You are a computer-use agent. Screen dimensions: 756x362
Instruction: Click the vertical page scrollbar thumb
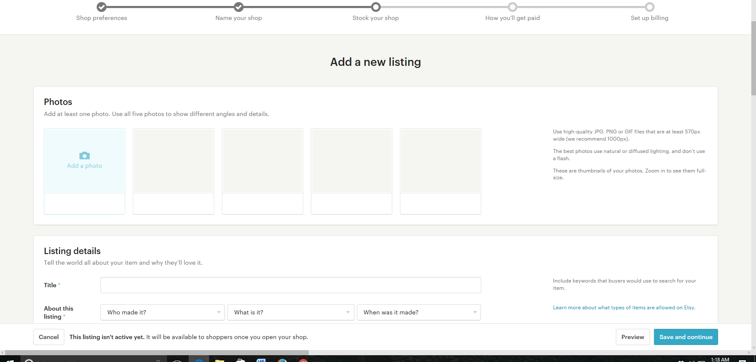coord(753,58)
